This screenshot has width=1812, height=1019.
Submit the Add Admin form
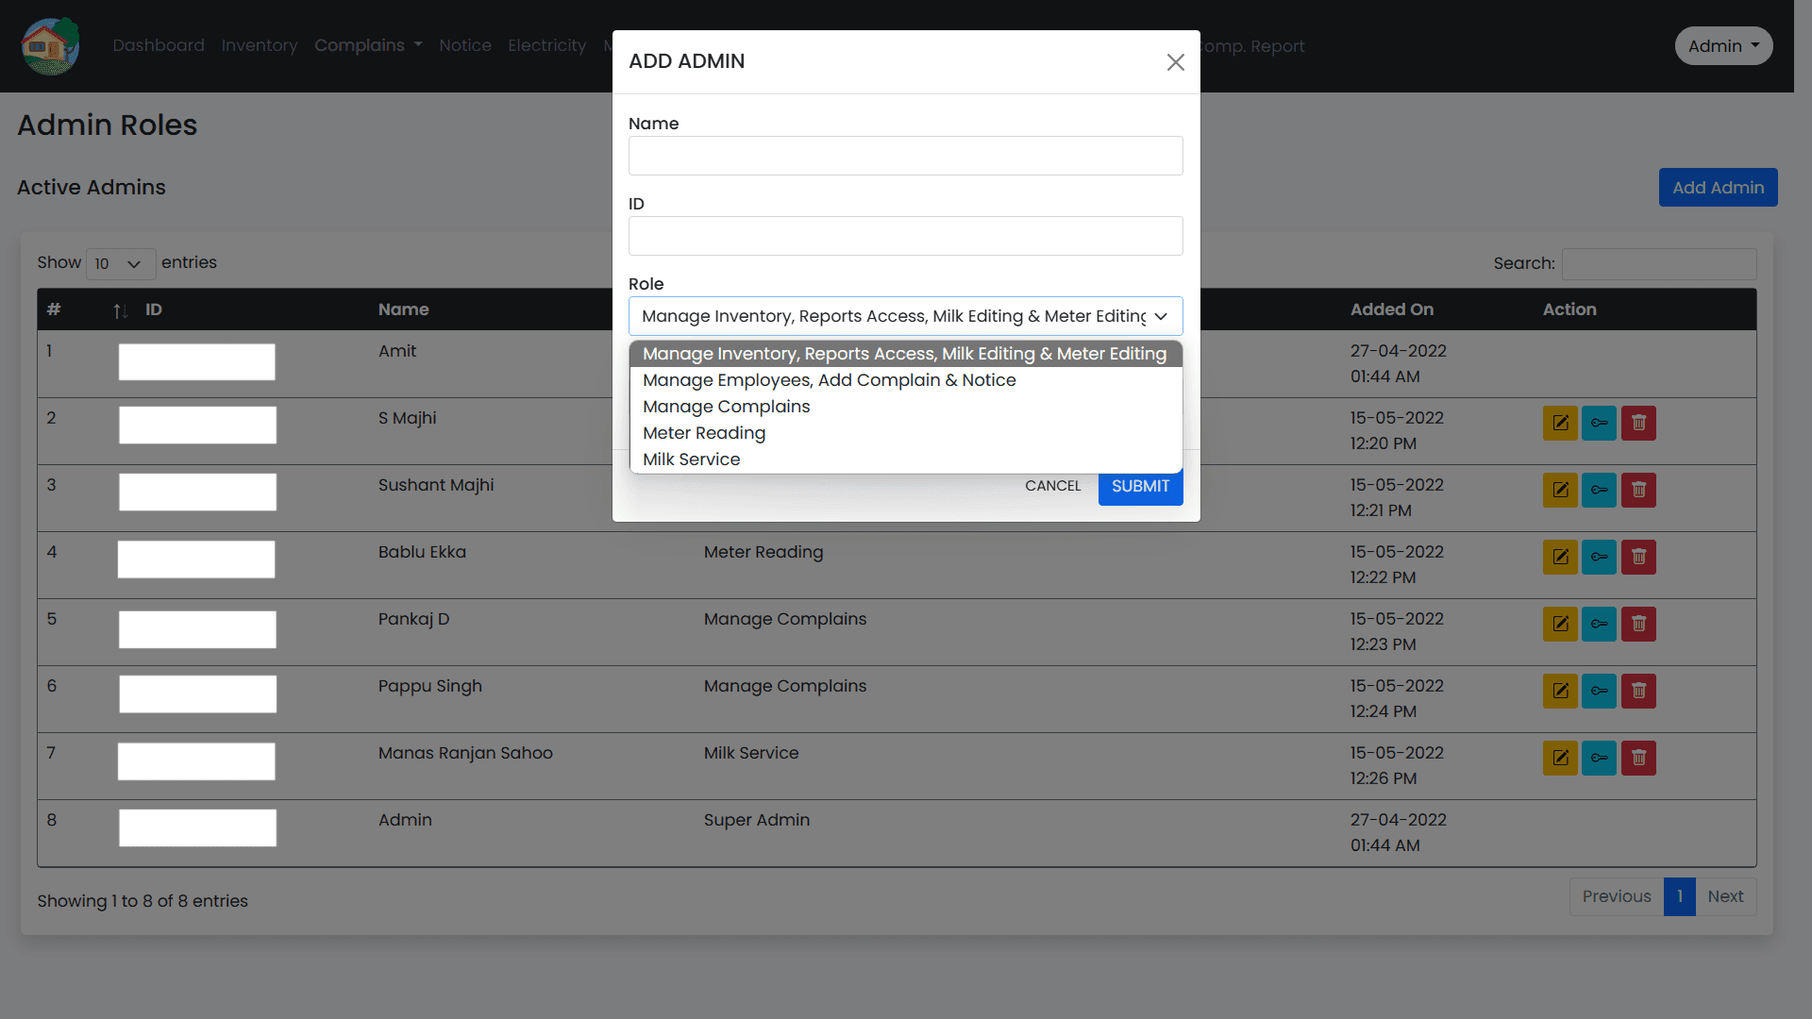click(x=1140, y=486)
